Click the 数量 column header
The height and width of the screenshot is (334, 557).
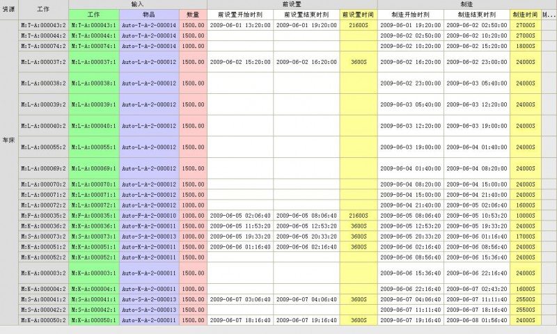193,15
